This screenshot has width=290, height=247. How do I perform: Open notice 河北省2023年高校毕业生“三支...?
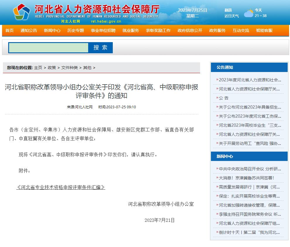(250, 125)
